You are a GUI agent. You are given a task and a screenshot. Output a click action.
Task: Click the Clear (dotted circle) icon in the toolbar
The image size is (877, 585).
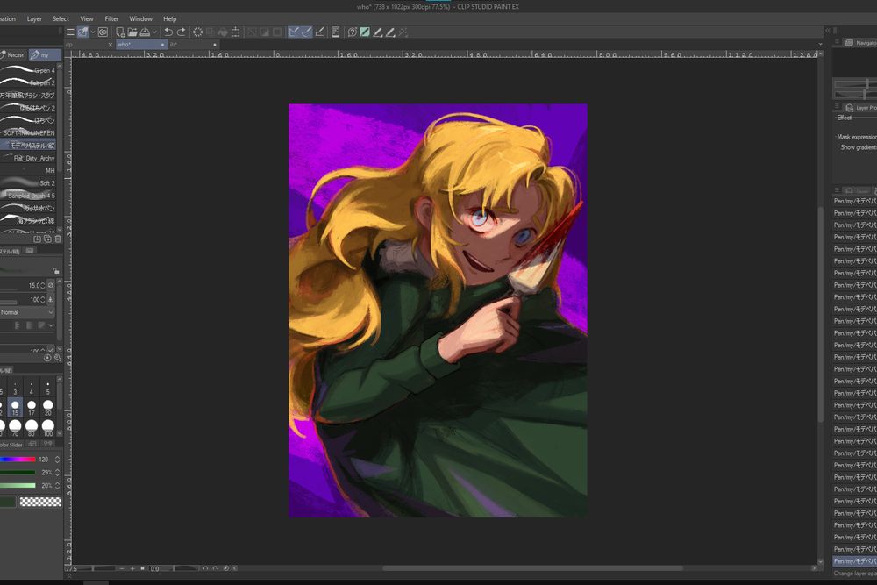197,32
